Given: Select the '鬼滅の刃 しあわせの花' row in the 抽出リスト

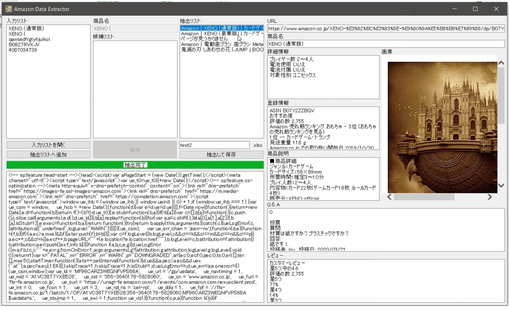Looking at the screenshot, I should (222, 49).
